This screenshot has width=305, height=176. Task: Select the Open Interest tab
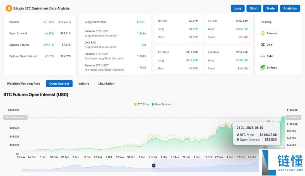click(59, 83)
